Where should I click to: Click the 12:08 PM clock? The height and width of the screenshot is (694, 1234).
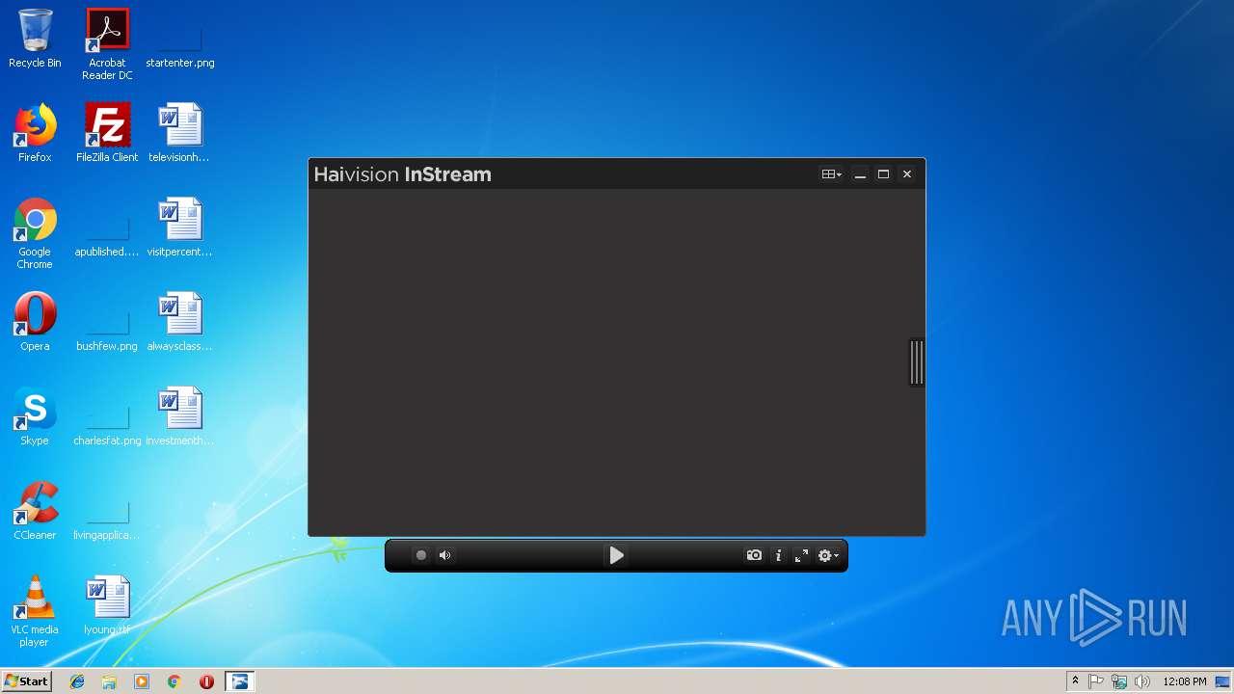(x=1184, y=681)
